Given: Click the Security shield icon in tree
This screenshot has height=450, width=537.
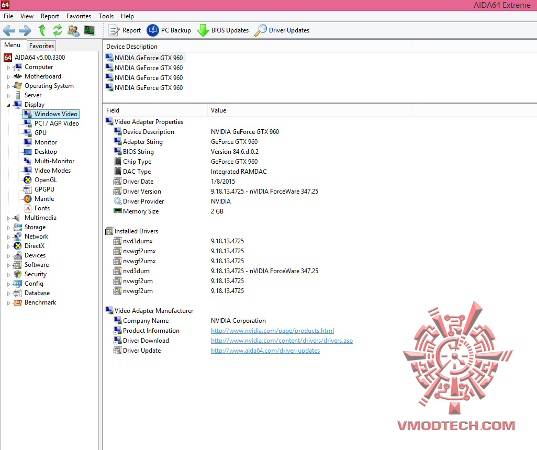Looking at the screenshot, I should pyautogui.click(x=18, y=274).
